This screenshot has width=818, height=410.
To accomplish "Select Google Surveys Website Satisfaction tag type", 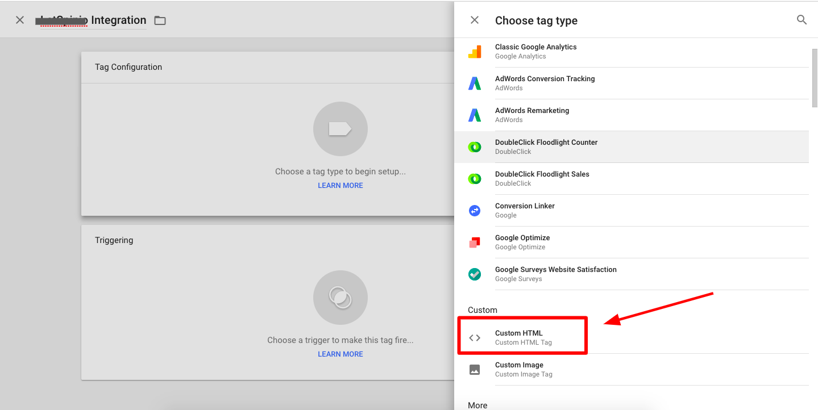I will pyautogui.click(x=632, y=274).
